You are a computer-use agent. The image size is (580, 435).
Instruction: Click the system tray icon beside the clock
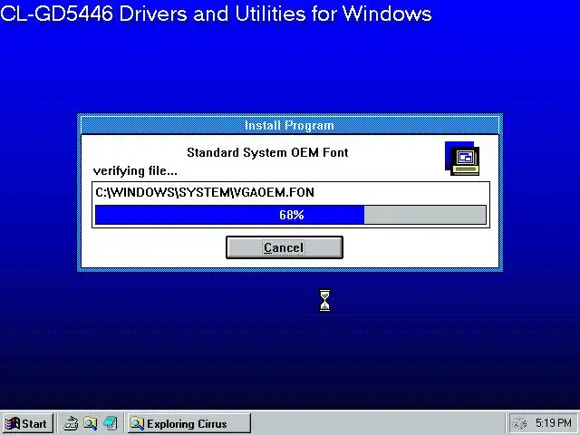[x=519, y=423]
